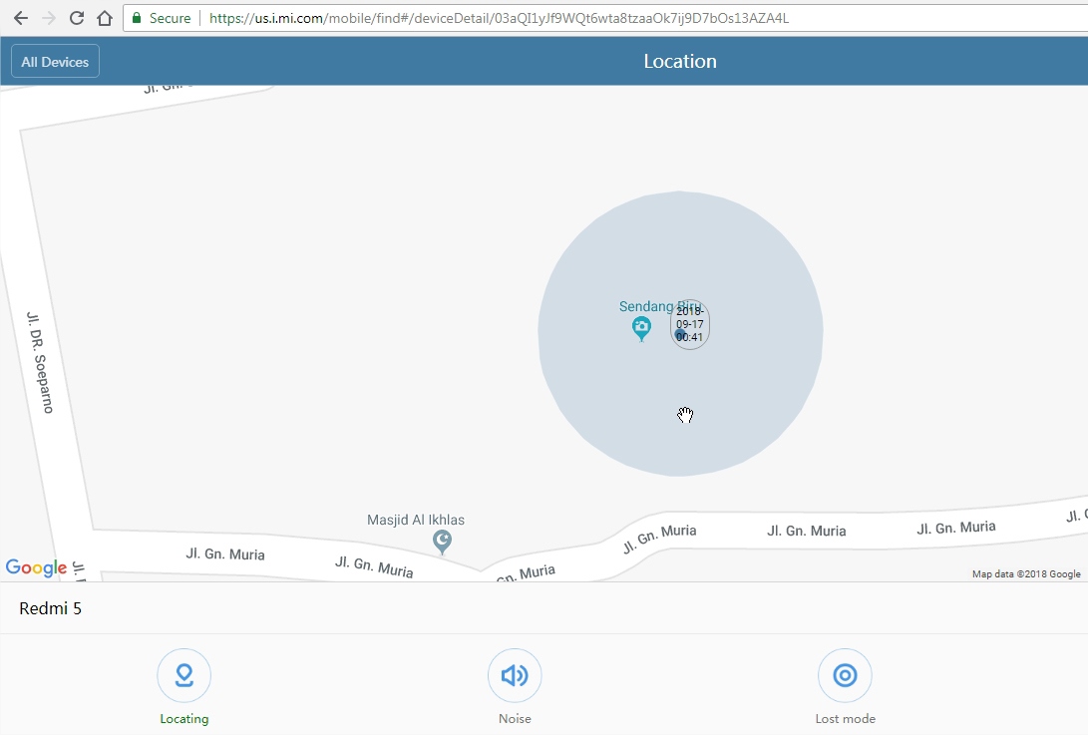Return to the All Devices list
This screenshot has height=735, width=1088.
point(55,61)
